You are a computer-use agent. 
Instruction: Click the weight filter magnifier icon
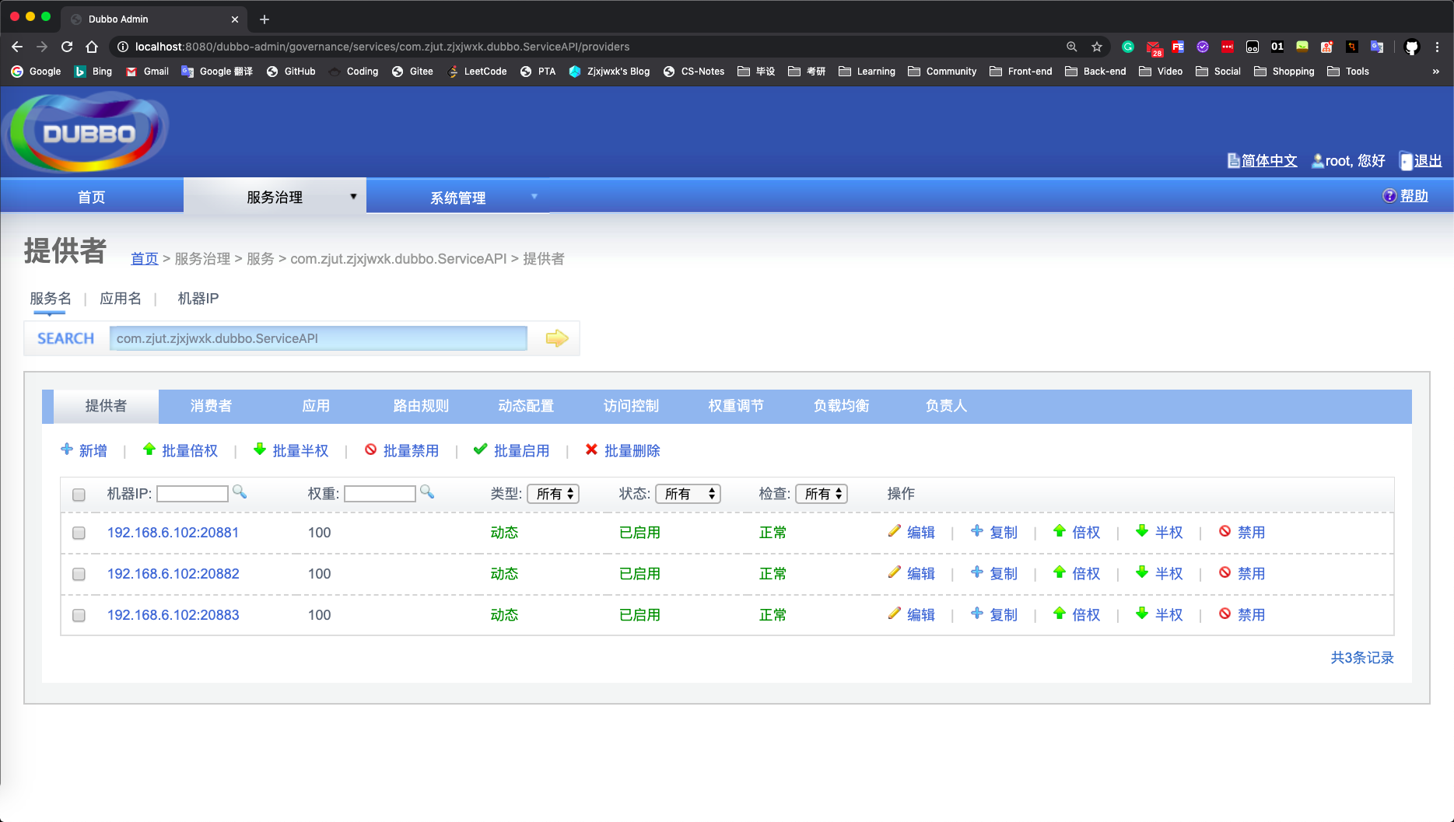point(427,491)
